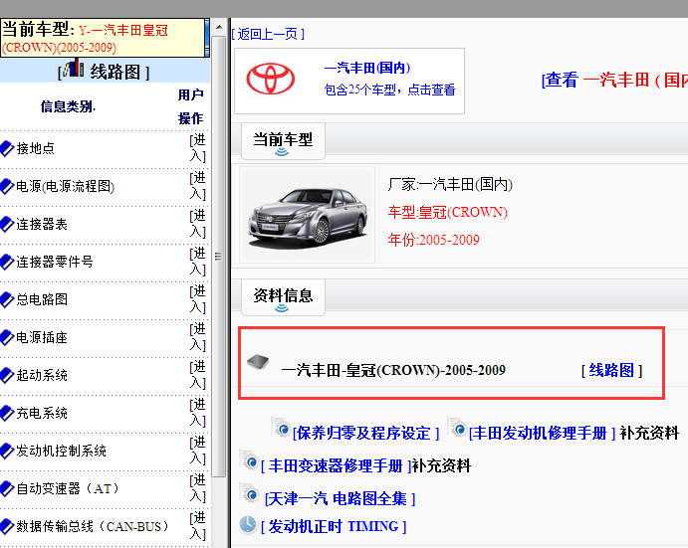
Task: Open the [线路图] link in 资料信息
Action: tap(611, 370)
